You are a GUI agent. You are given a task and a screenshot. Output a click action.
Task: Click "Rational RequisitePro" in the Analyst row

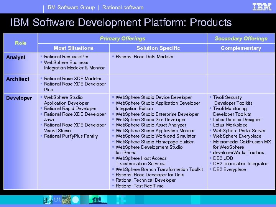(x=66, y=57)
